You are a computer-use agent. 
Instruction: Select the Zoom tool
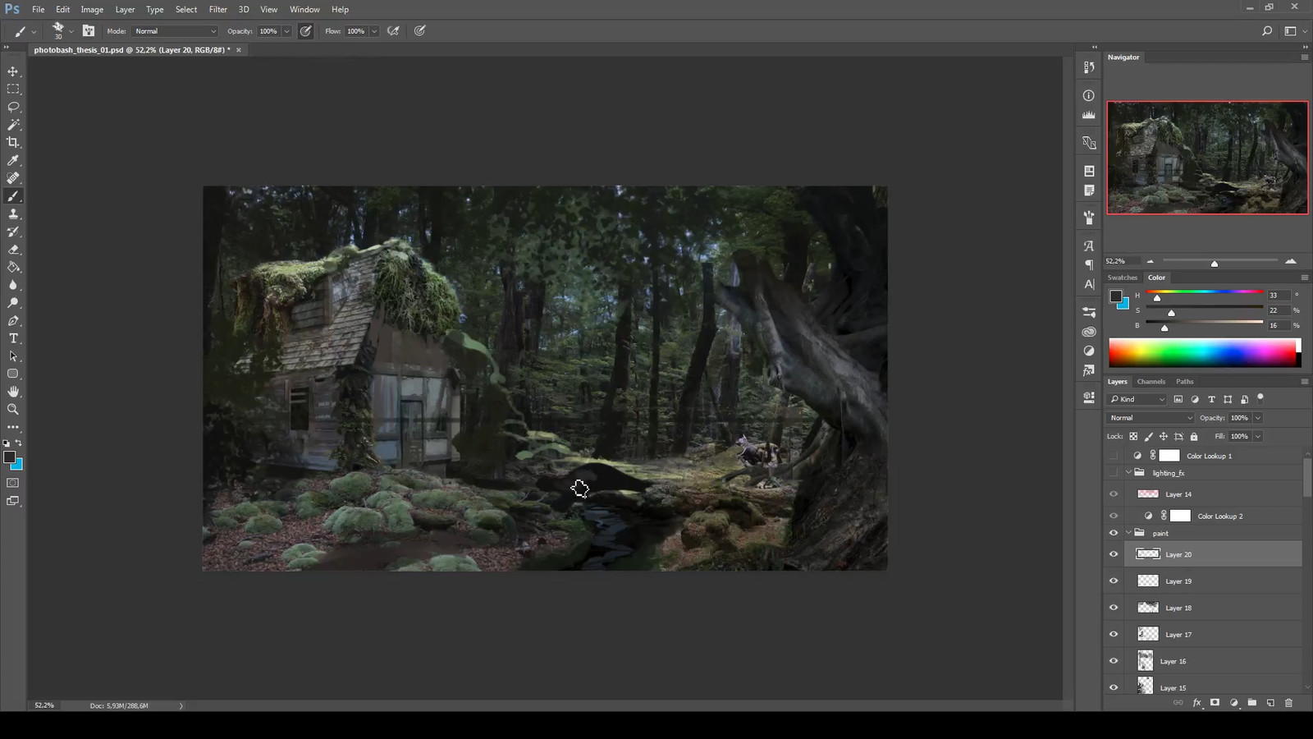(13, 409)
